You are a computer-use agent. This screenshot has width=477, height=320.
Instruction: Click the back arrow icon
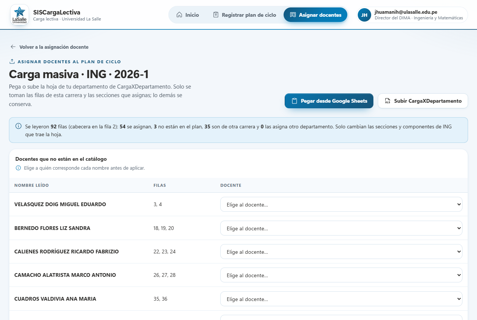pyautogui.click(x=13, y=47)
